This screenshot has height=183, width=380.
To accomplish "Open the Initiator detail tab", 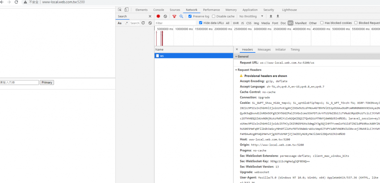I will pyautogui.click(x=281, y=50).
